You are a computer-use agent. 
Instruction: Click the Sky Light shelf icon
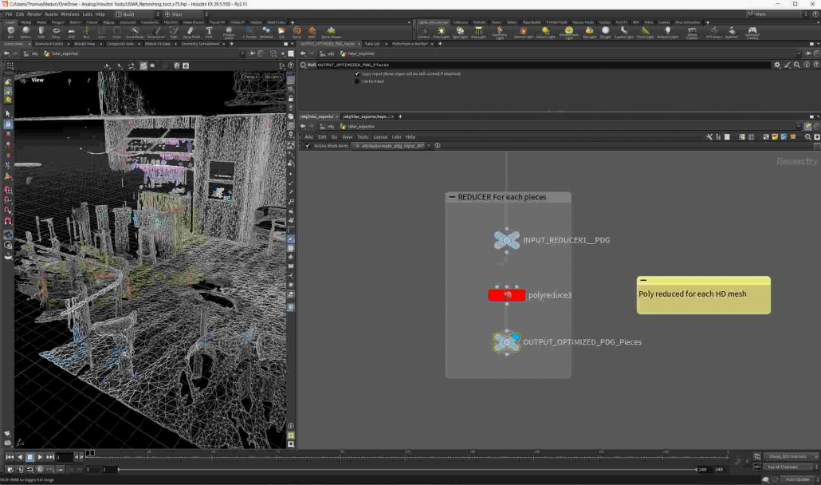(589, 32)
